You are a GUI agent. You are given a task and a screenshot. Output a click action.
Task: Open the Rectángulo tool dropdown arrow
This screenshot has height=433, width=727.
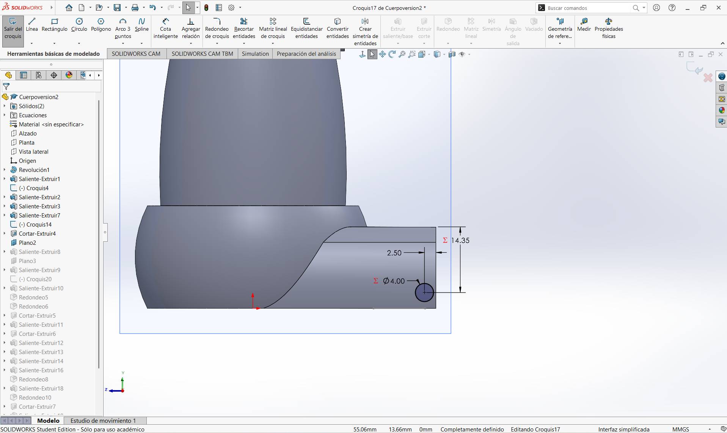tap(55, 43)
